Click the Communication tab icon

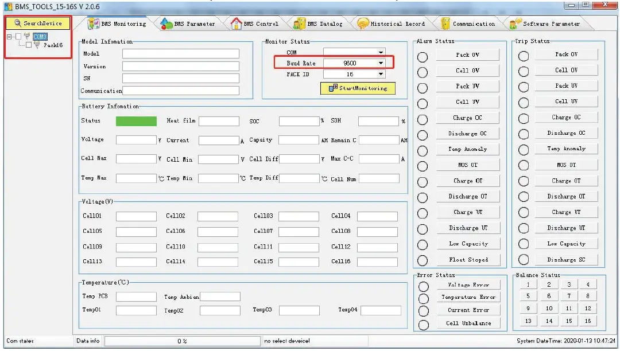[445, 24]
